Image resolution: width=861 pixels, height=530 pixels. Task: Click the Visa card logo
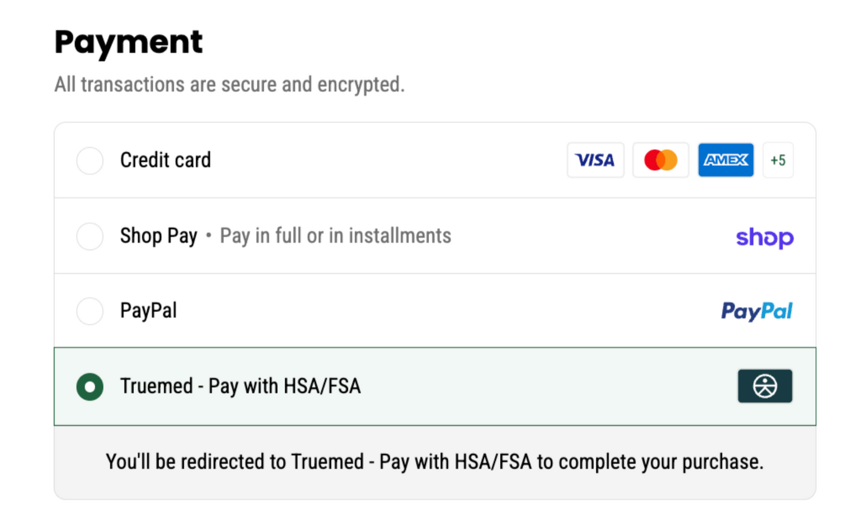coord(595,160)
